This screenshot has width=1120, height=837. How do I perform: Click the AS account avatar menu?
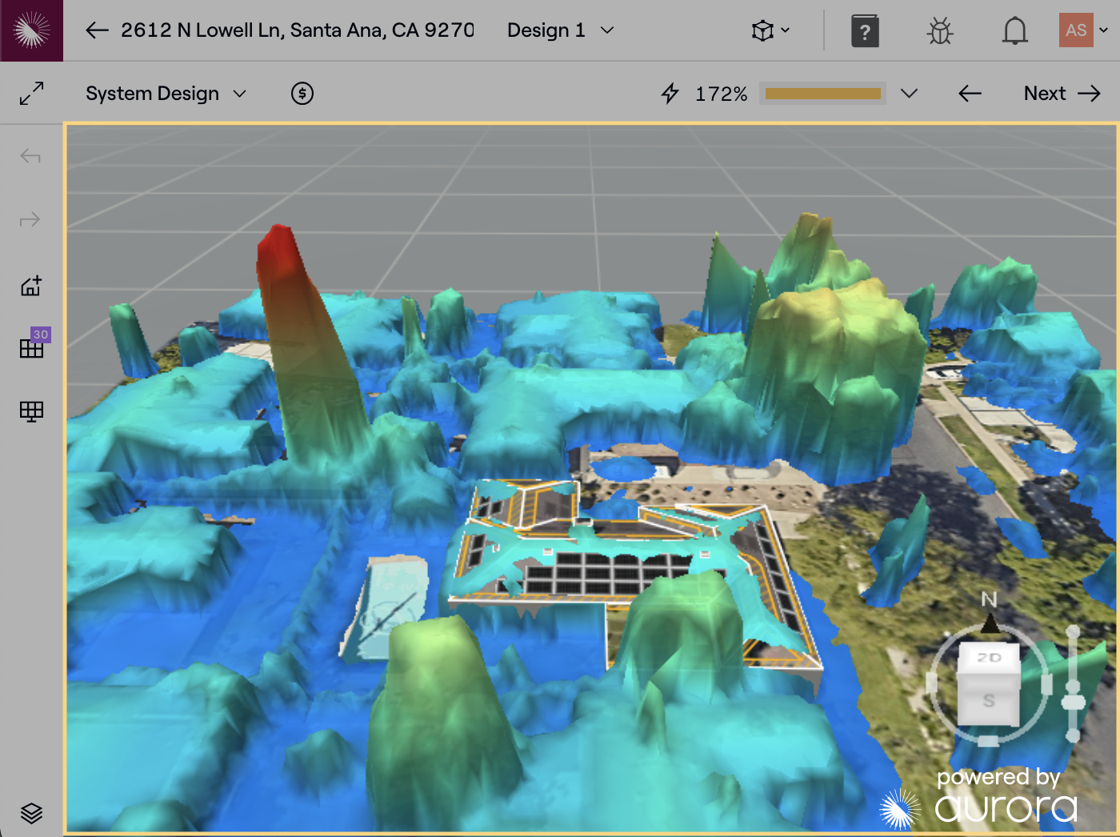[x=1076, y=30]
